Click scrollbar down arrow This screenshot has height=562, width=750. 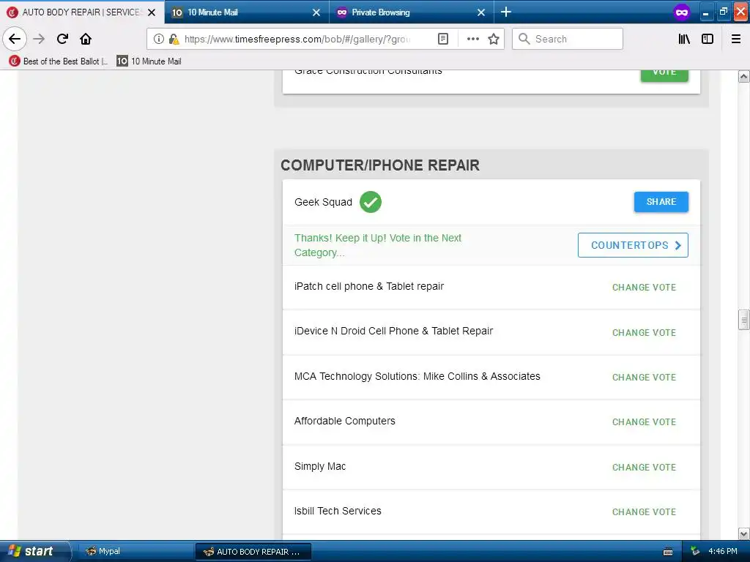point(743,533)
